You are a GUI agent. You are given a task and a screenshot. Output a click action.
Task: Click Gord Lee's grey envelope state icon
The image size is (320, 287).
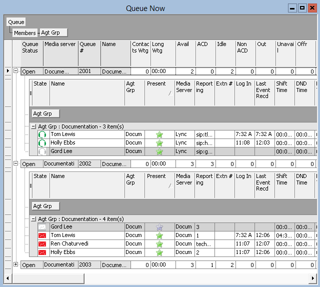[42, 227]
